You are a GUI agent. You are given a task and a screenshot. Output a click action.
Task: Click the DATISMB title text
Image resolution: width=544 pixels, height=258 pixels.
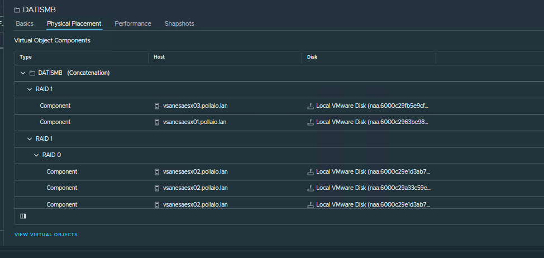[39, 10]
